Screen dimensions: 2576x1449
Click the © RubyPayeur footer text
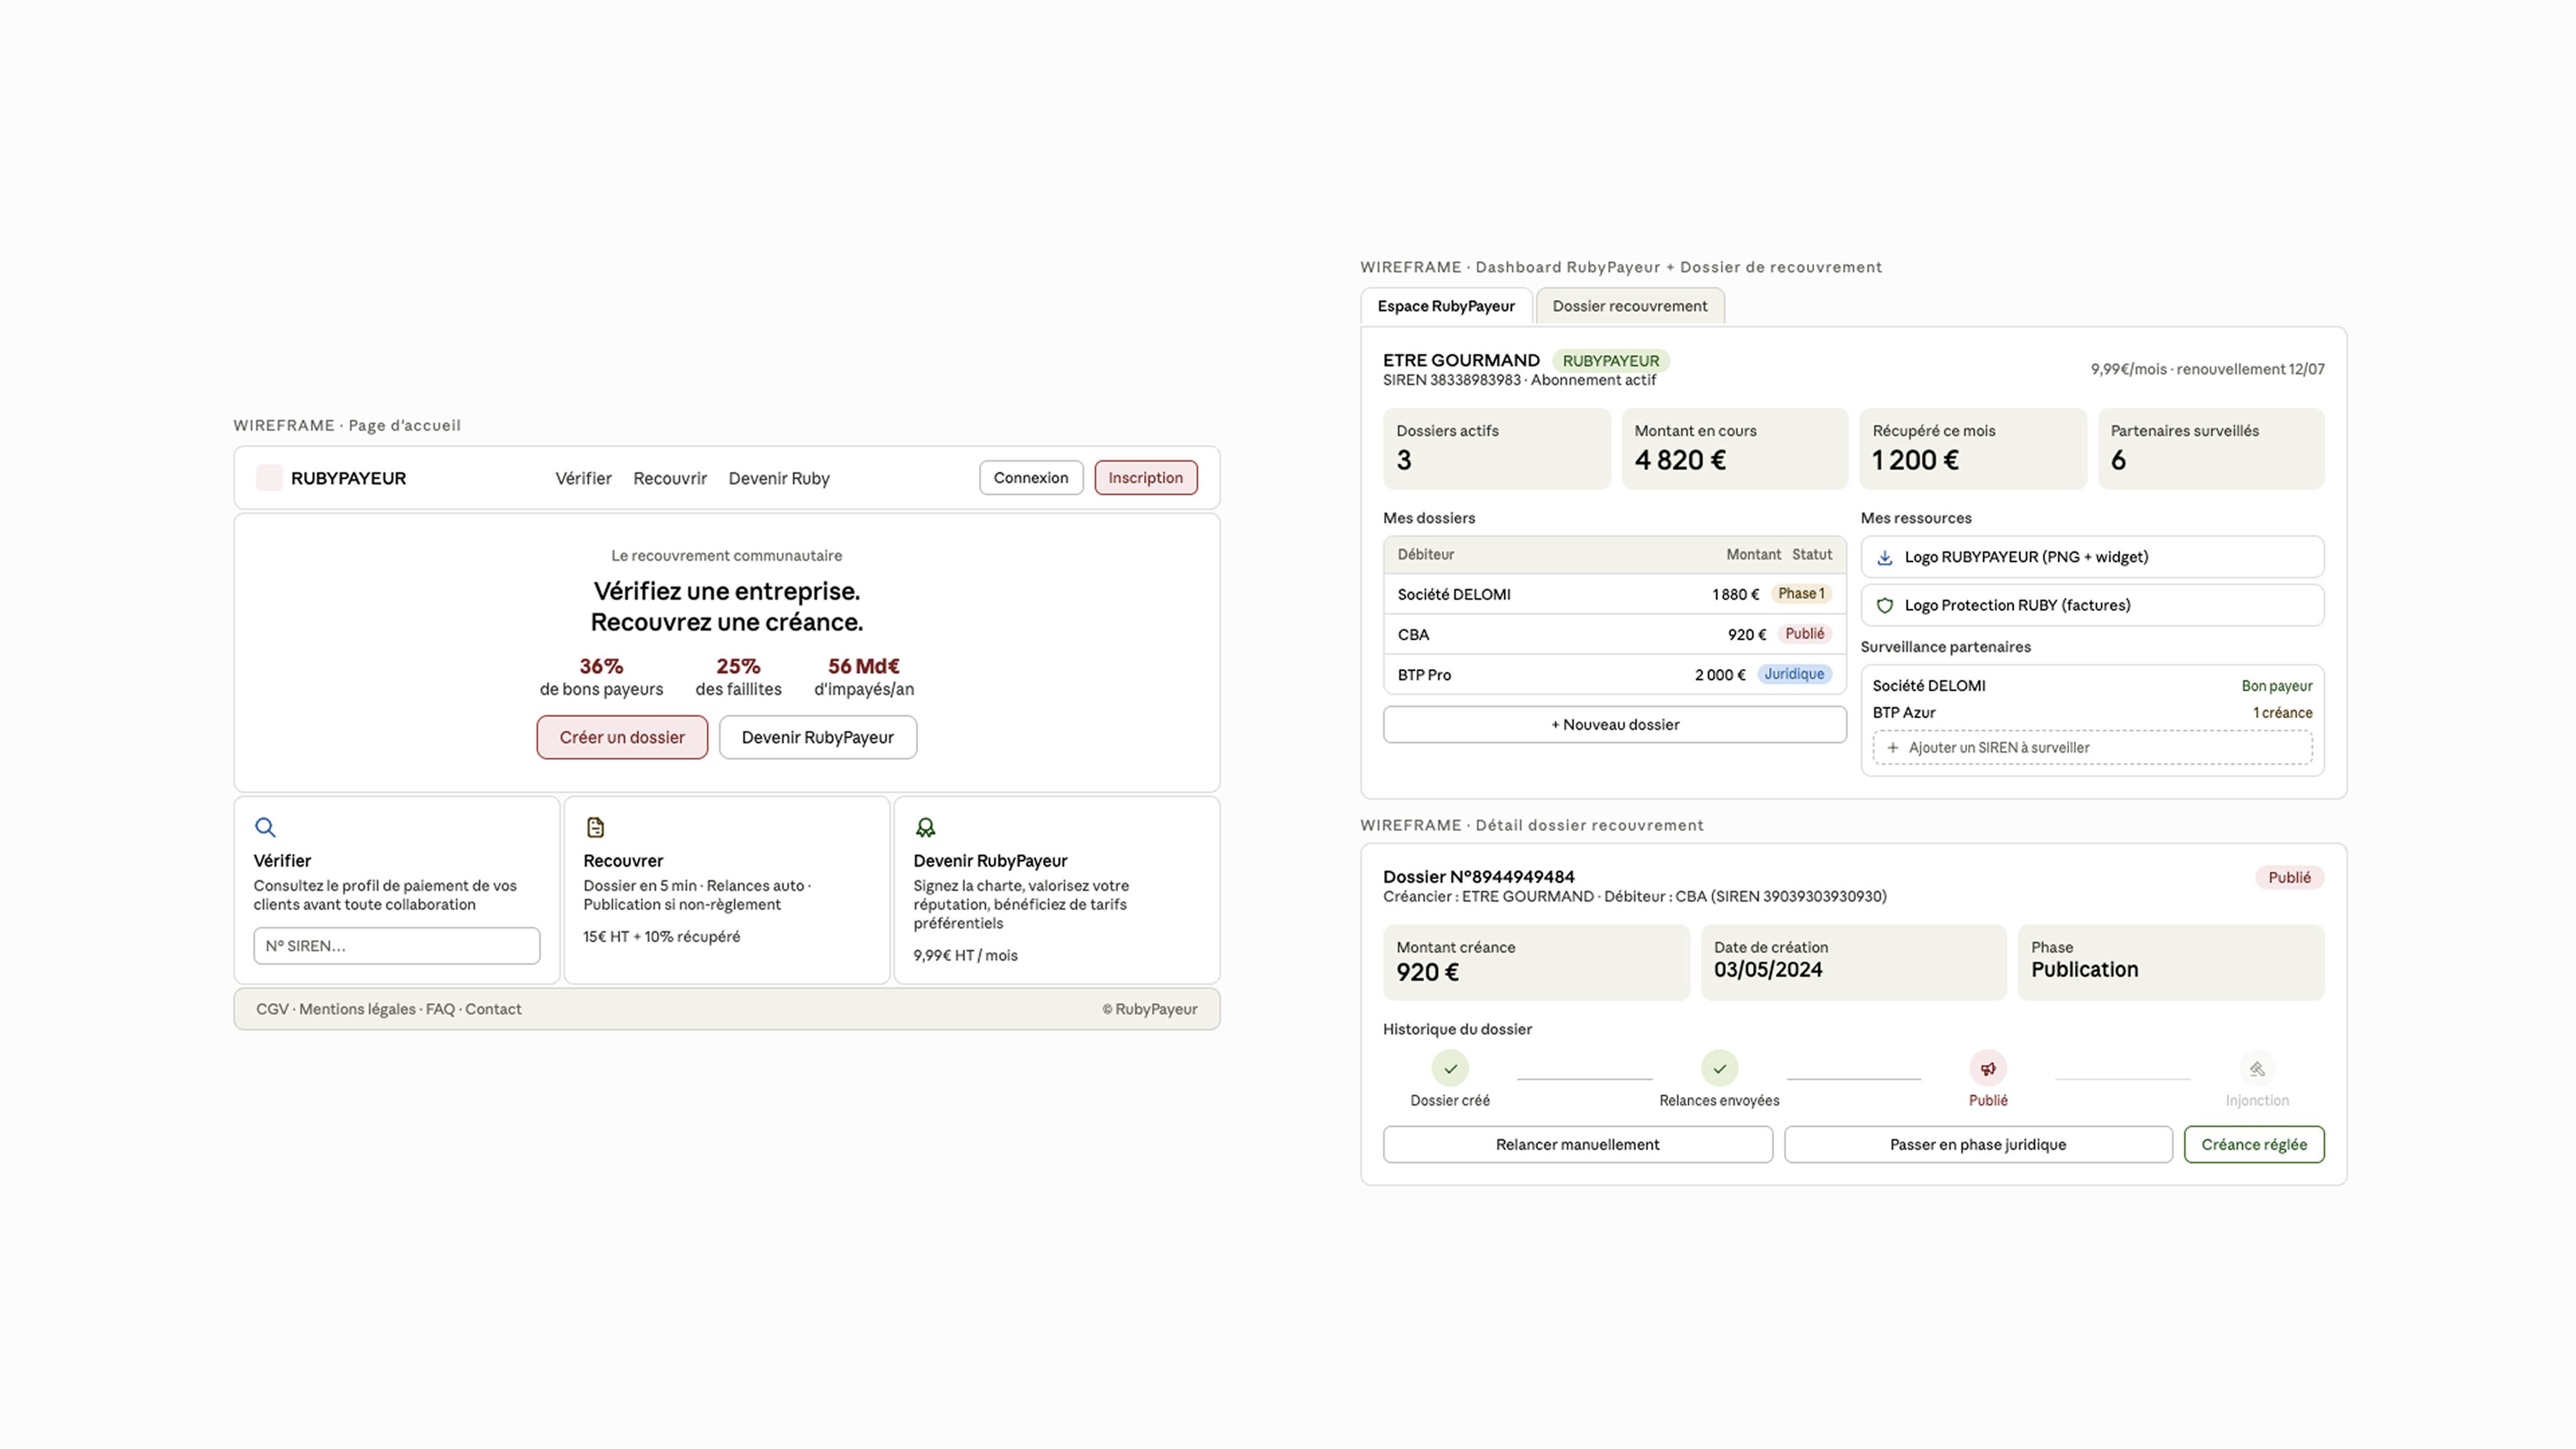[x=1150, y=1009]
